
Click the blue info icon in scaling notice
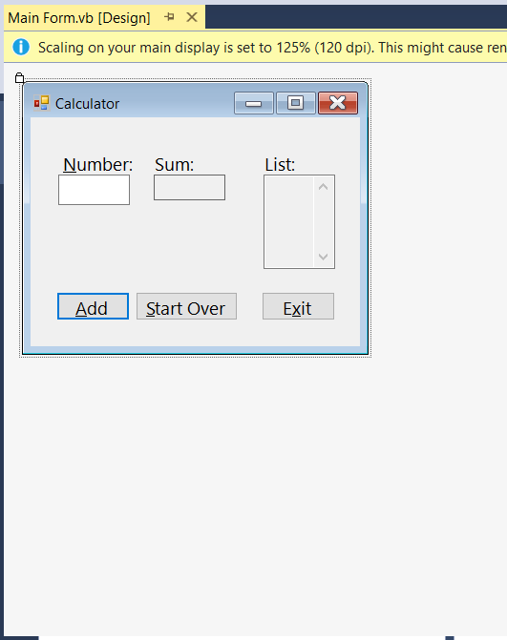(x=21, y=47)
